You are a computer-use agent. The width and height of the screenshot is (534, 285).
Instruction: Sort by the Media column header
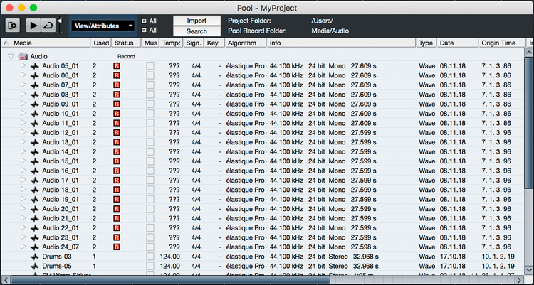click(43, 43)
